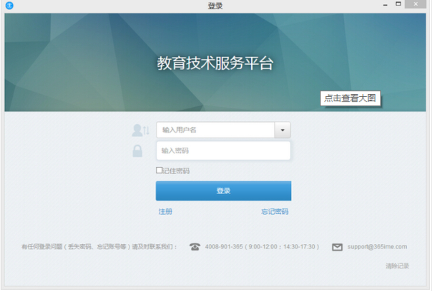This screenshot has width=432, height=291.
Task: Minimize the 登录 window
Action: tap(385, 5)
